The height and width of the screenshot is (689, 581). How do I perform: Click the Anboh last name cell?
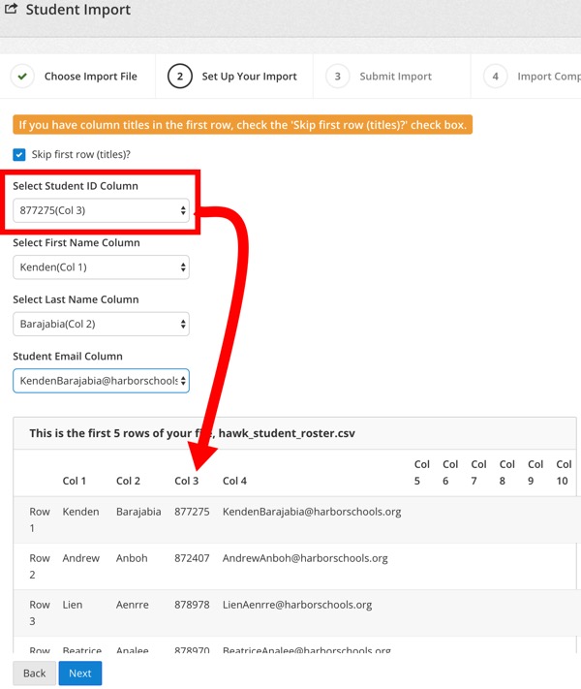pyautogui.click(x=132, y=558)
